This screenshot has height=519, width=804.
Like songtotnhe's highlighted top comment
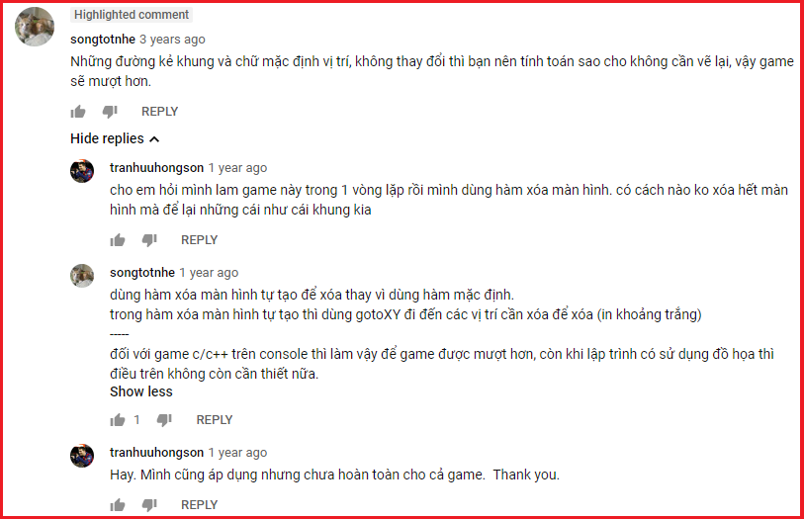click(78, 111)
